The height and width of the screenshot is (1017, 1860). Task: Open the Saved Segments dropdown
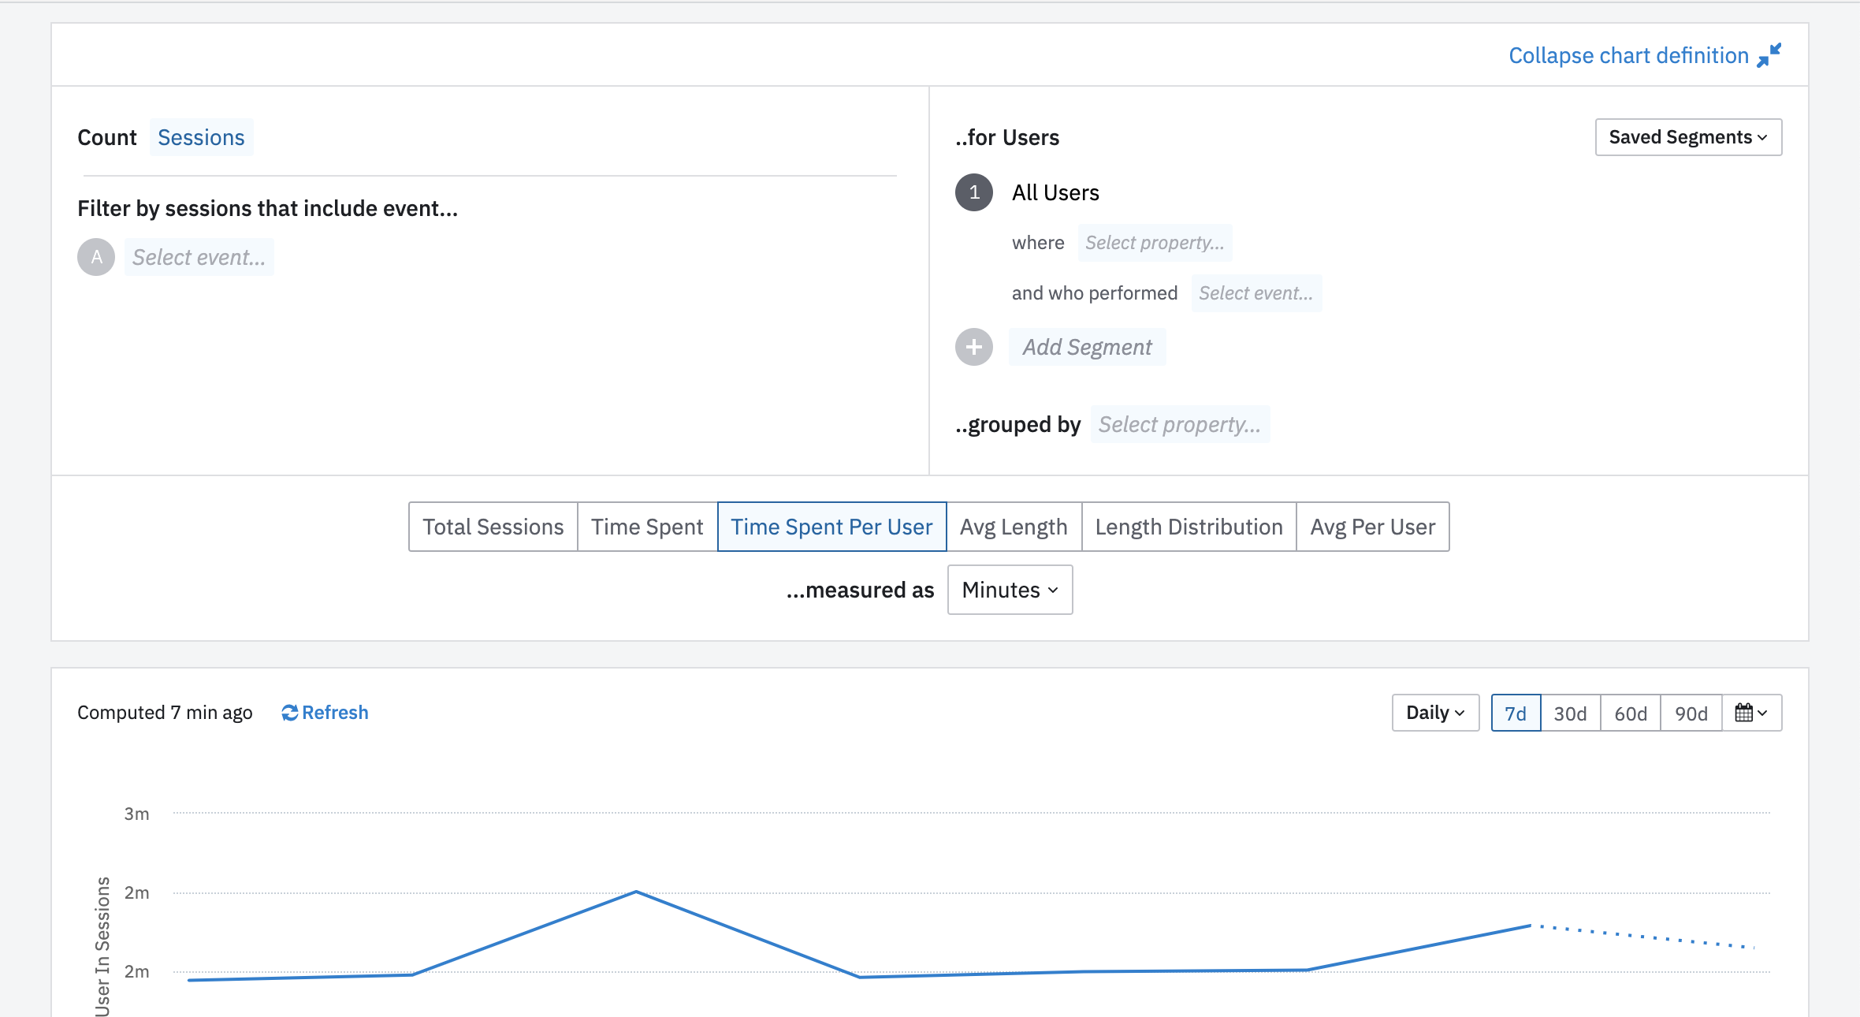click(1688, 137)
